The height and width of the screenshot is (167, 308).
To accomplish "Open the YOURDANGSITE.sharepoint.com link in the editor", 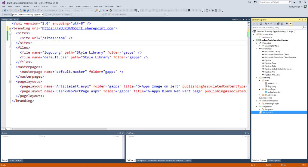I will 78,28.
